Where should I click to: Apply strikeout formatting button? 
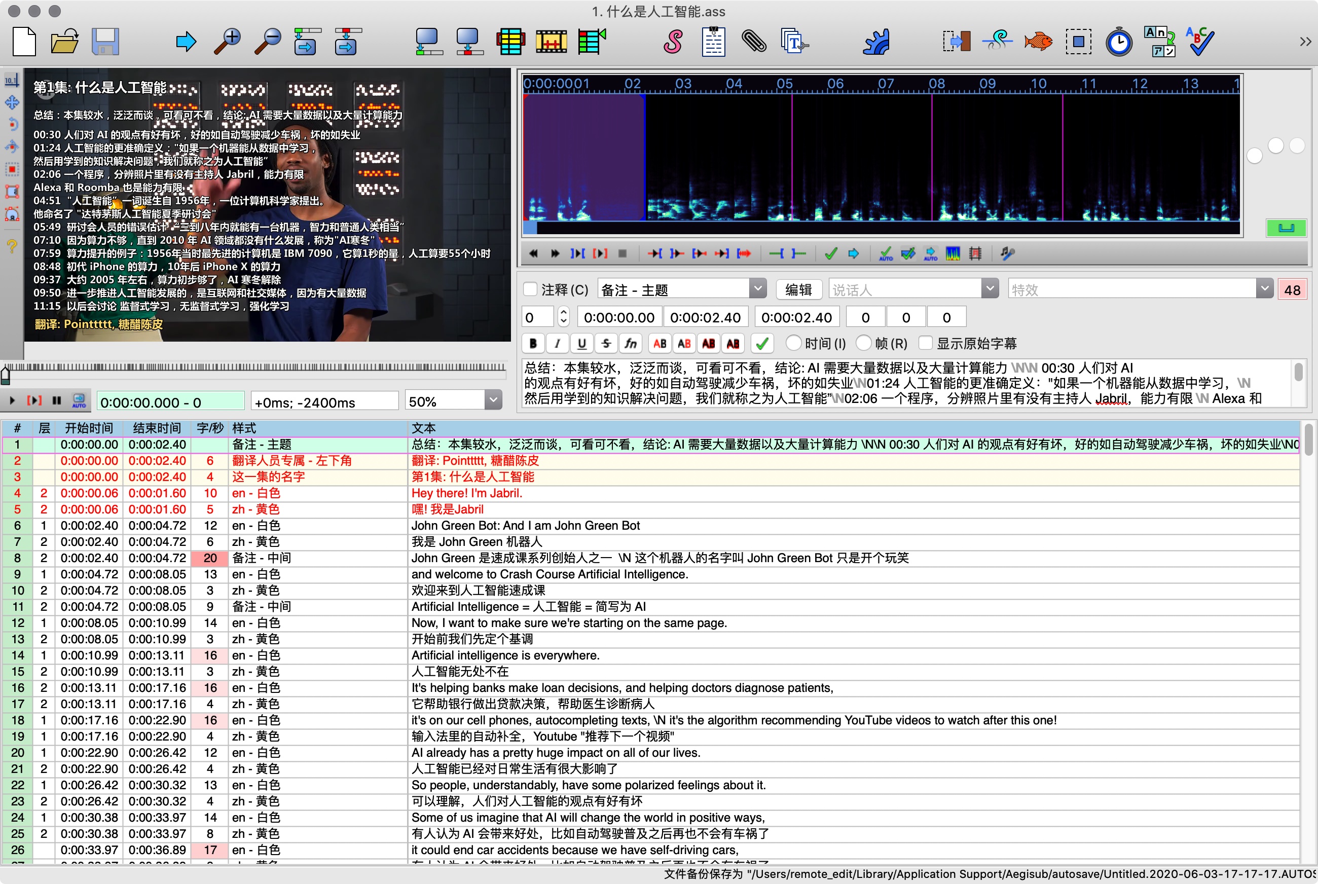click(606, 343)
